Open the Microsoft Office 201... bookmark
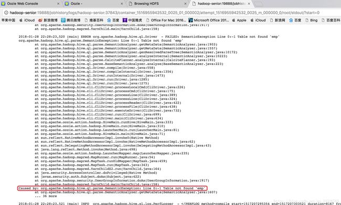 (x=209, y=20)
